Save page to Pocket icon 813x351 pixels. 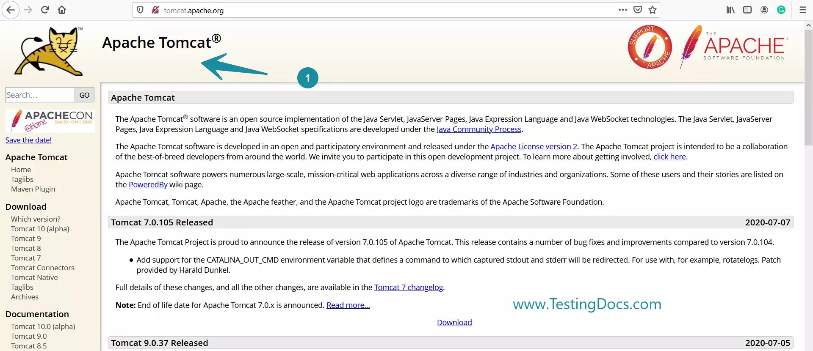coord(638,10)
